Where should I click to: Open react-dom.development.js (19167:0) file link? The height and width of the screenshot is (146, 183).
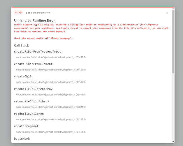(51, 119)
